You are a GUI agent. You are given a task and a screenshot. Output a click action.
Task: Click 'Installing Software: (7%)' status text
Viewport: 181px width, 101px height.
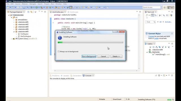(x=146, y=100)
